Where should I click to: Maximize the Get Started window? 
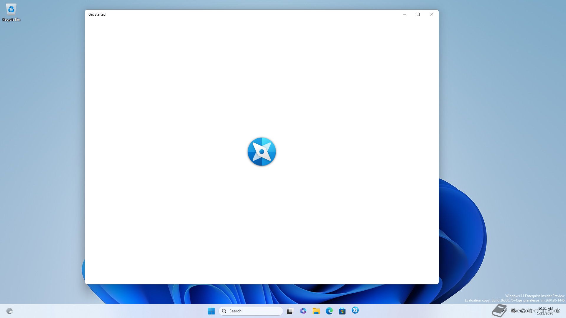418,14
